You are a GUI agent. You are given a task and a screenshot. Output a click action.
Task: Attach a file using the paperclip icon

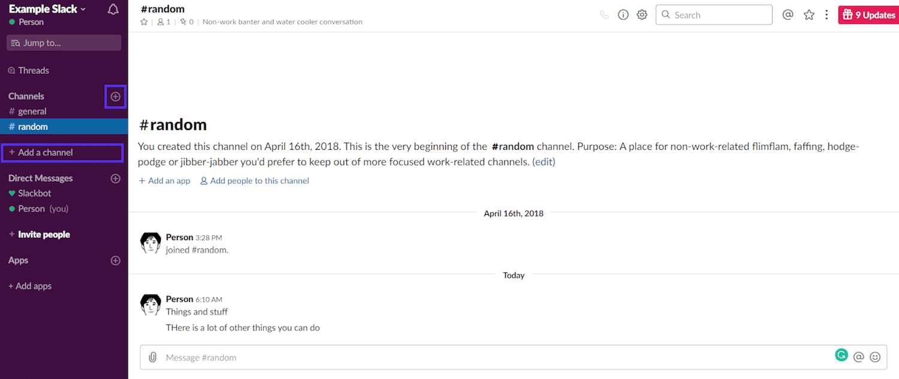click(153, 356)
